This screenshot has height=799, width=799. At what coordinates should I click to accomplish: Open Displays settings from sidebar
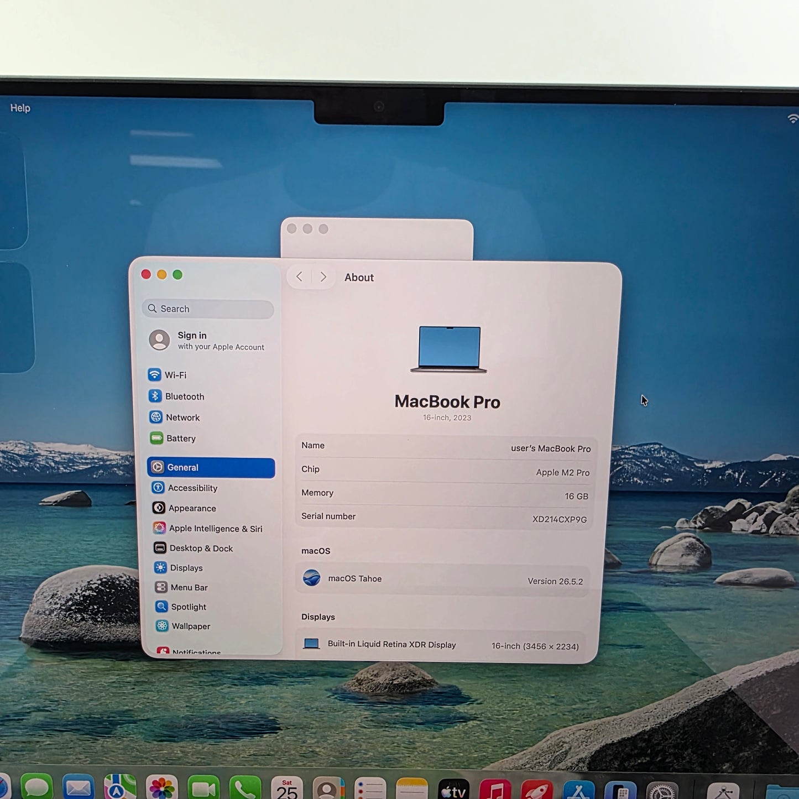(x=179, y=568)
